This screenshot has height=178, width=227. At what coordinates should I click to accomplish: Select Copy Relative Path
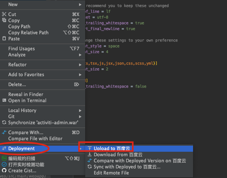[x=42, y=32]
